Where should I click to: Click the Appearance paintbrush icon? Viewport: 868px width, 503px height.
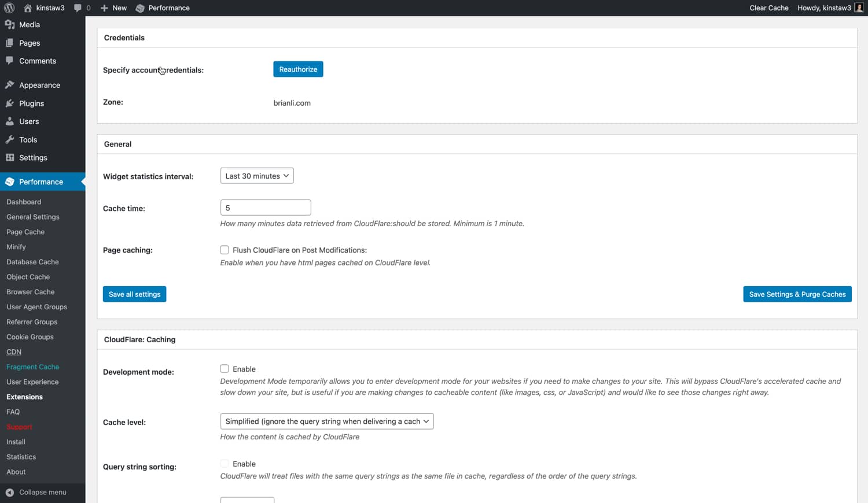click(10, 84)
